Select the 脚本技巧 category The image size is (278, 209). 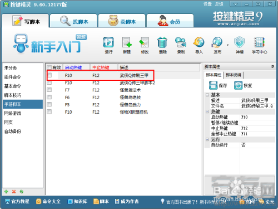[x=23, y=95]
